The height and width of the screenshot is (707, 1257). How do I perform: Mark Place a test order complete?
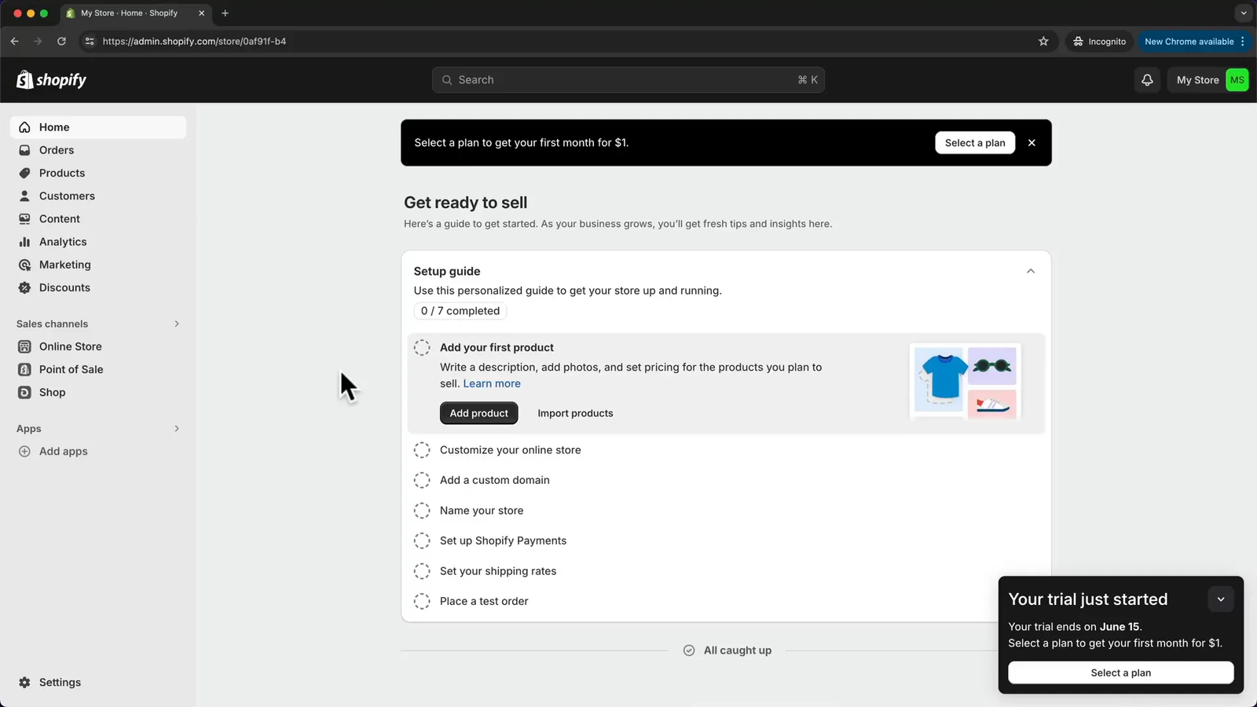point(422,601)
